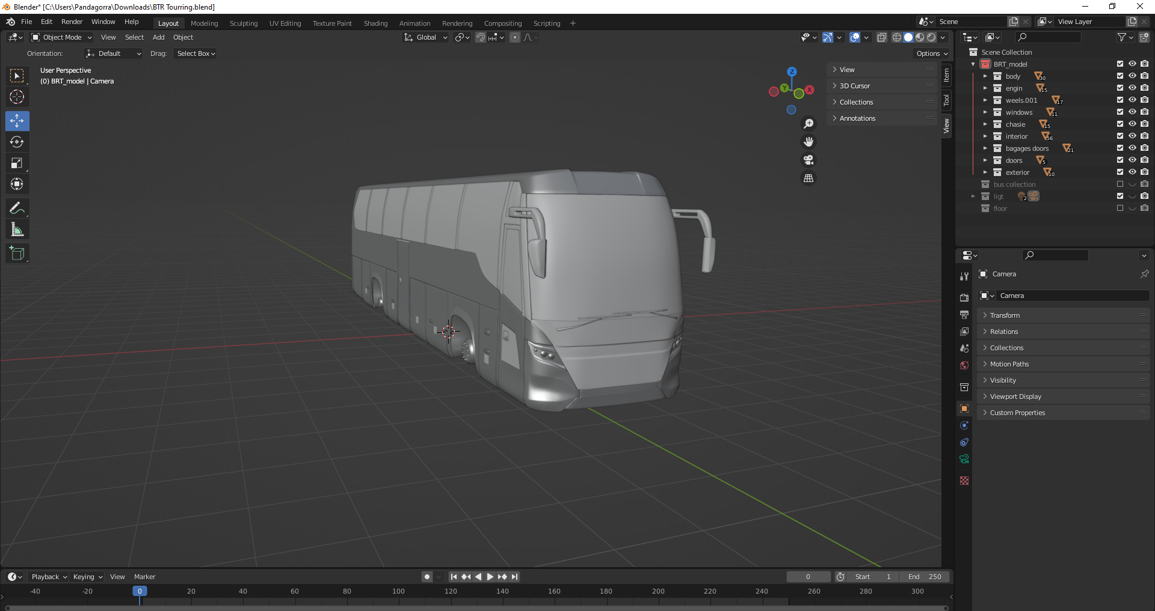The image size is (1155, 611).
Task: Expand the interior collection in outliner
Action: coord(985,136)
